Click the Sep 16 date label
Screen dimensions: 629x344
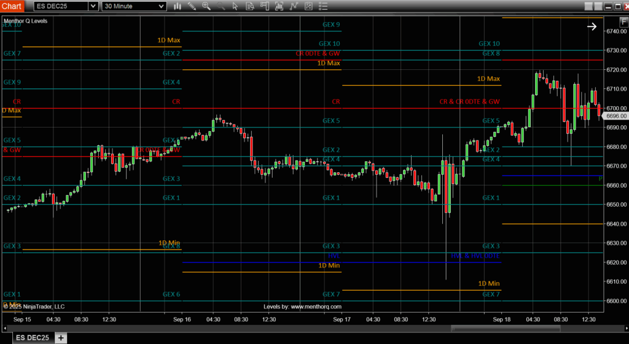(x=182, y=319)
